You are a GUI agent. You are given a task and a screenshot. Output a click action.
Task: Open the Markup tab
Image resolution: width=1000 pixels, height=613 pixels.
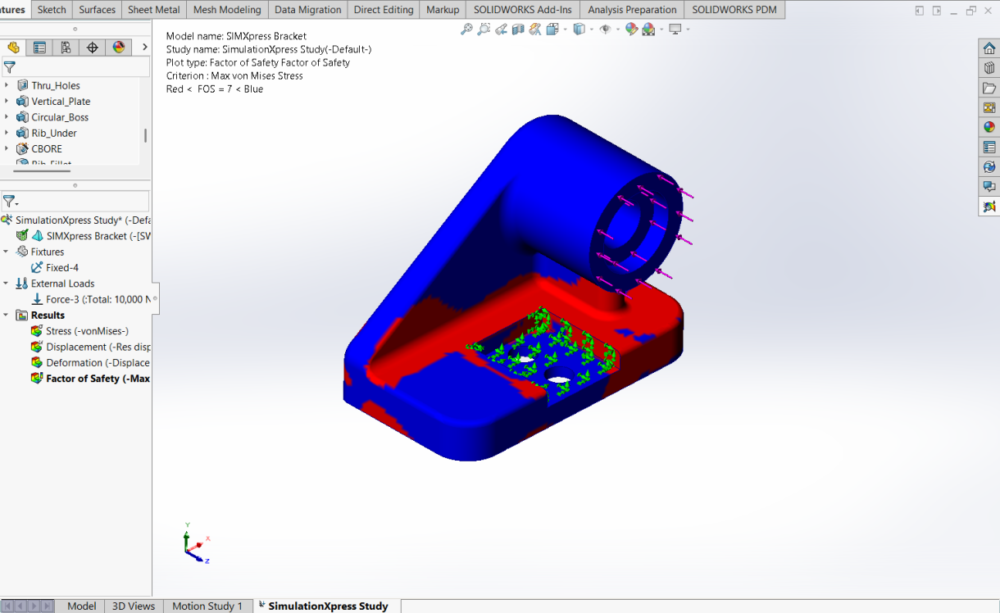(442, 10)
